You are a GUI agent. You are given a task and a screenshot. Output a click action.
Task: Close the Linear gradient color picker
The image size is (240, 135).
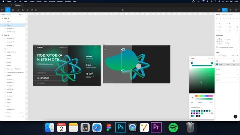point(213,58)
